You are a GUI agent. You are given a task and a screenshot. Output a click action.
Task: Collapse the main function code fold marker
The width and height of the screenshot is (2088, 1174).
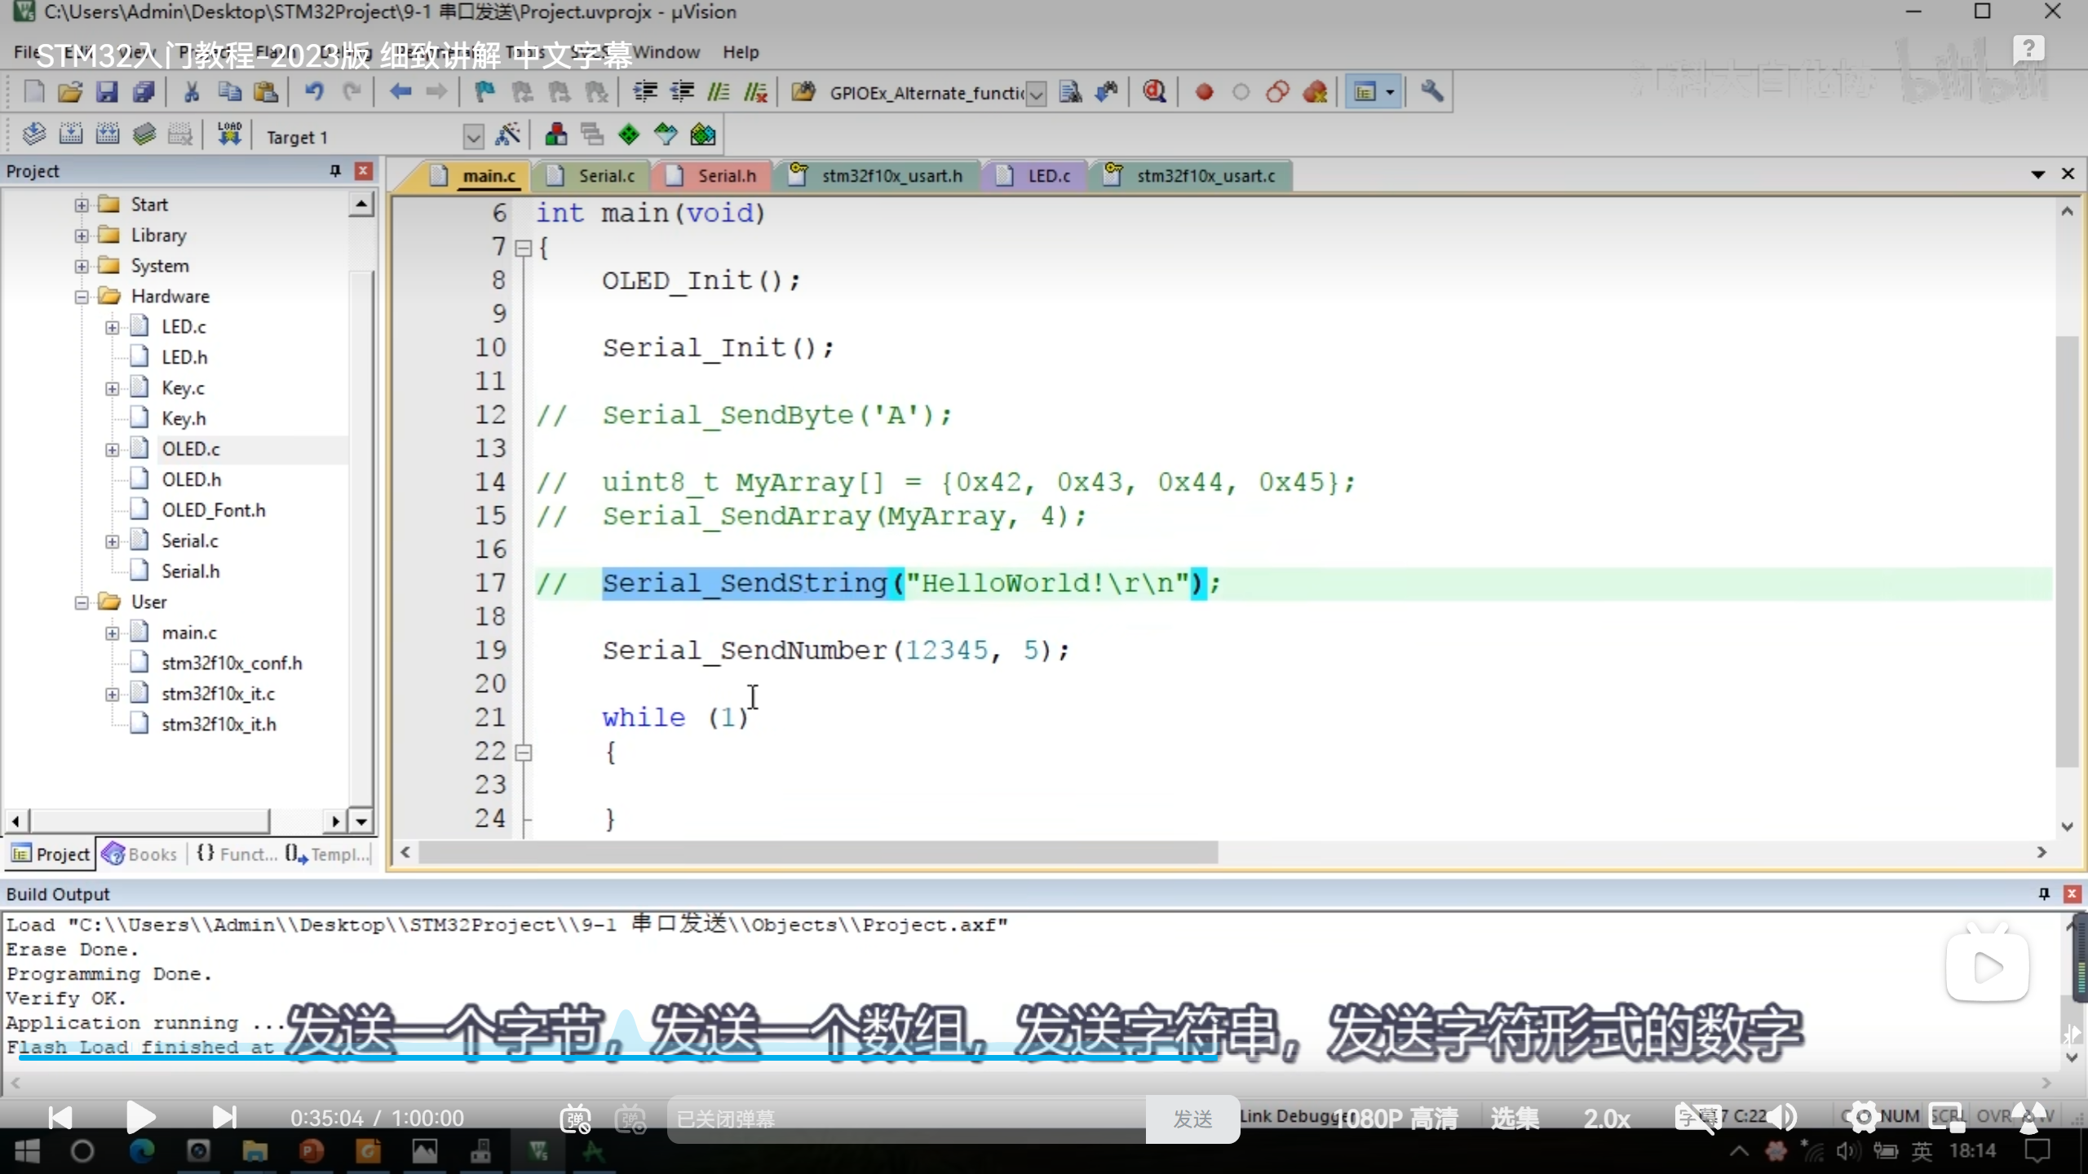[524, 248]
